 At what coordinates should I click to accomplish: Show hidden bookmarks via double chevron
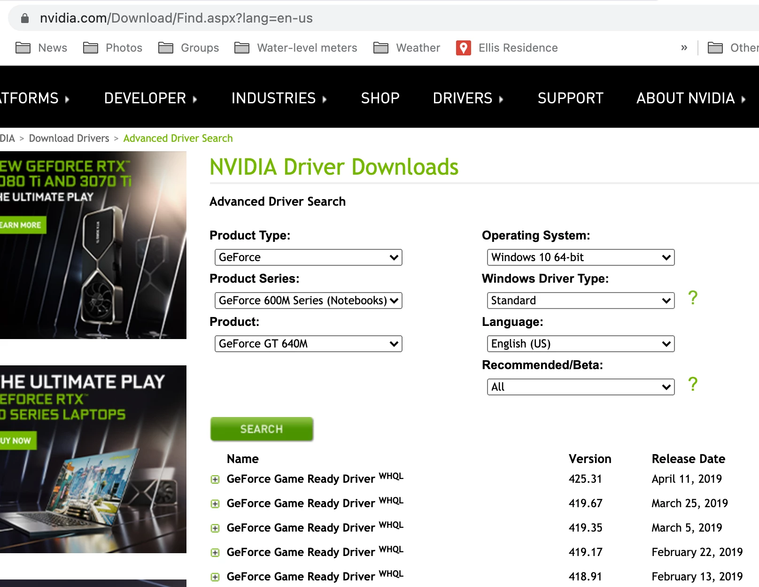pos(684,48)
